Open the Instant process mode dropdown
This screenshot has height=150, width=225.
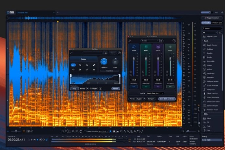tap(103, 131)
